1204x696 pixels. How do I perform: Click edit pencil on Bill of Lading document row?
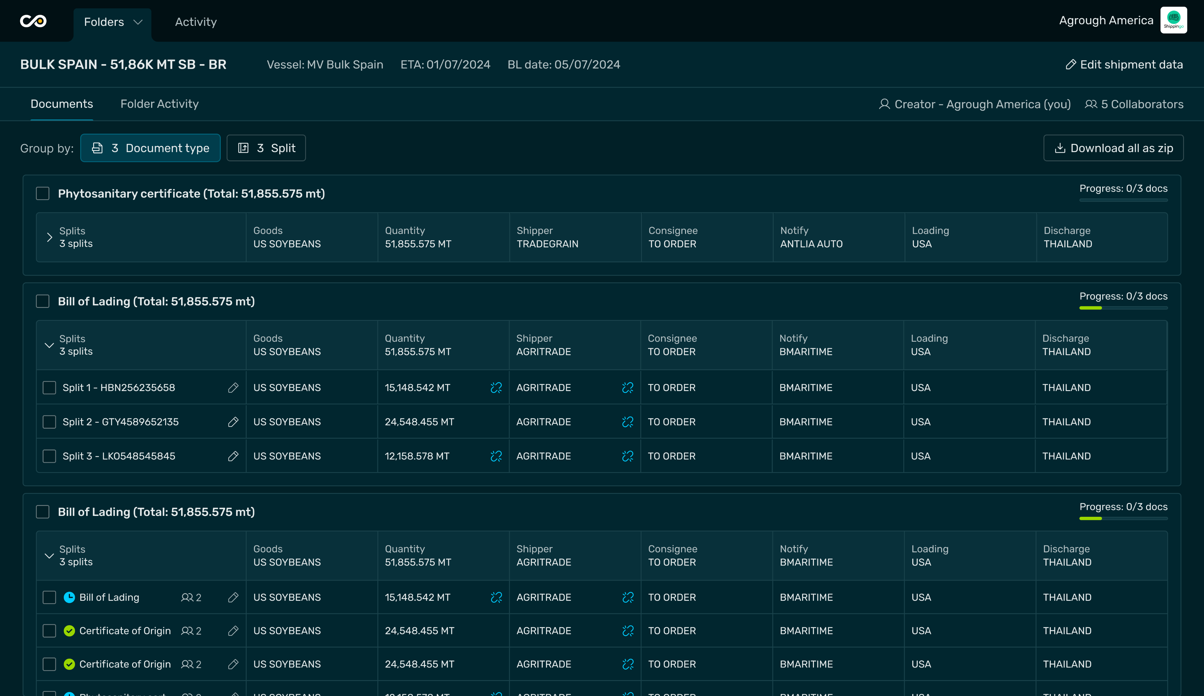coord(233,597)
